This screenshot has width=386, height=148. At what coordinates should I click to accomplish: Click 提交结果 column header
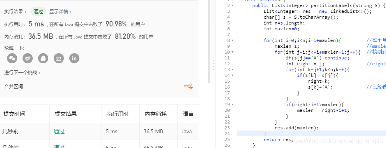[66, 114]
